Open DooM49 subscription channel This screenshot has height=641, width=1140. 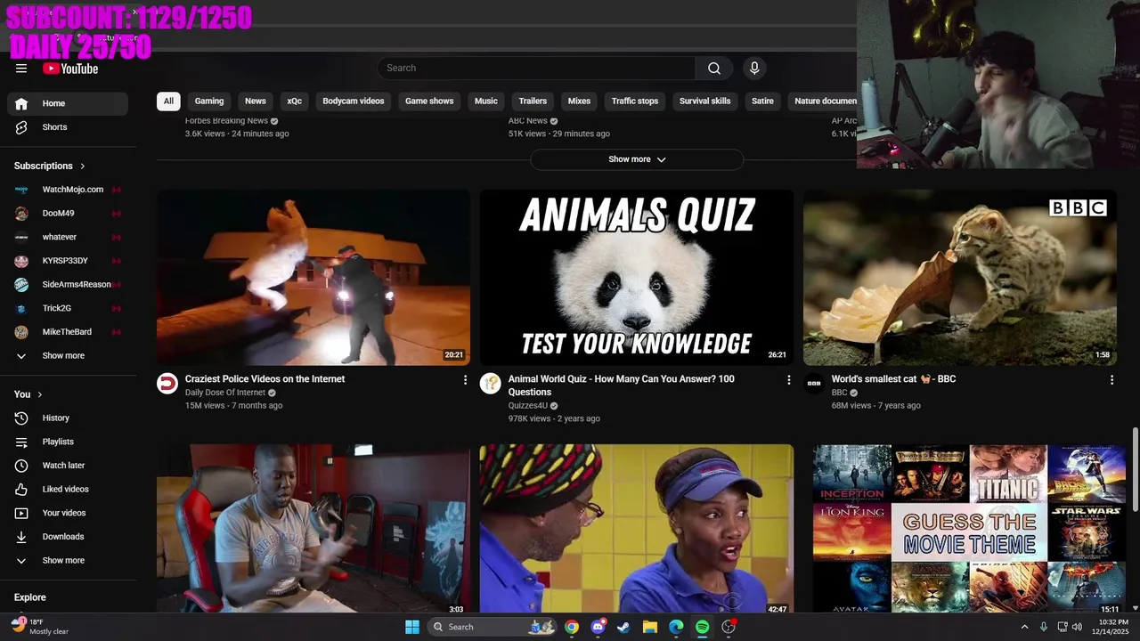click(x=68, y=214)
